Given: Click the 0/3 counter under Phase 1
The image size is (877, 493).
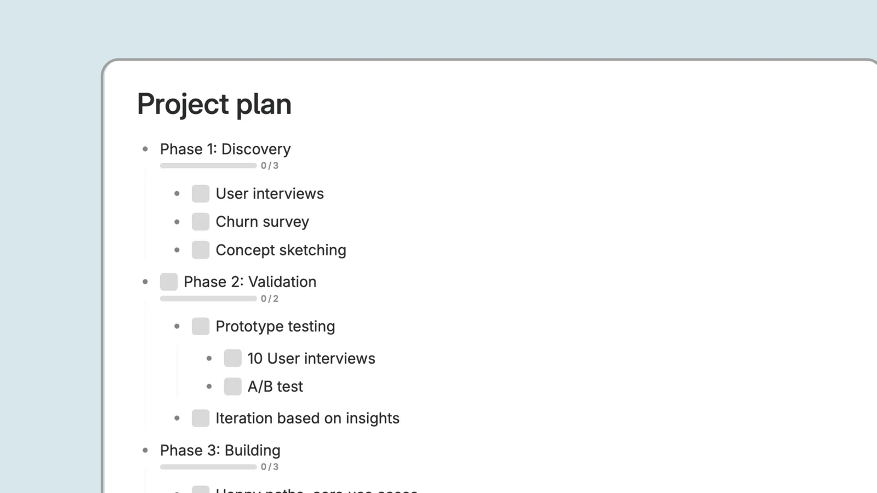Looking at the screenshot, I should 270,165.
